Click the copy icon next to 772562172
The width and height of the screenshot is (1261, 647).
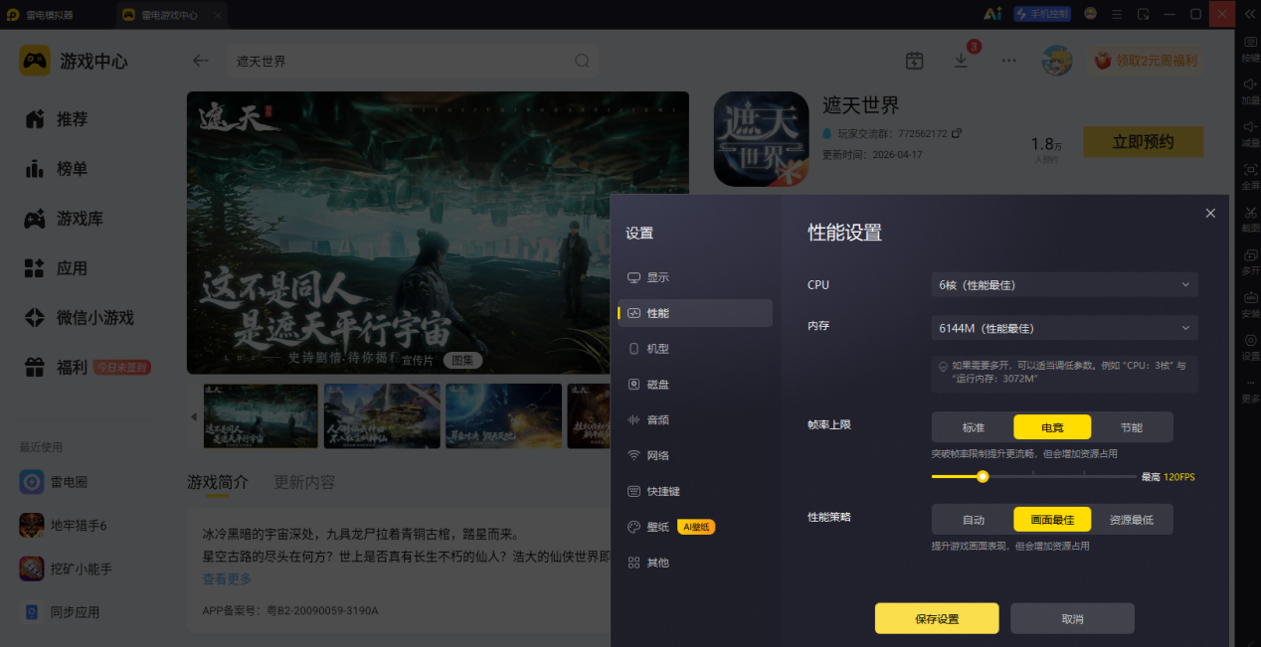click(x=957, y=133)
